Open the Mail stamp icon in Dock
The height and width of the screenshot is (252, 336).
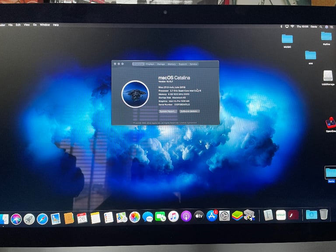[x=56, y=219]
